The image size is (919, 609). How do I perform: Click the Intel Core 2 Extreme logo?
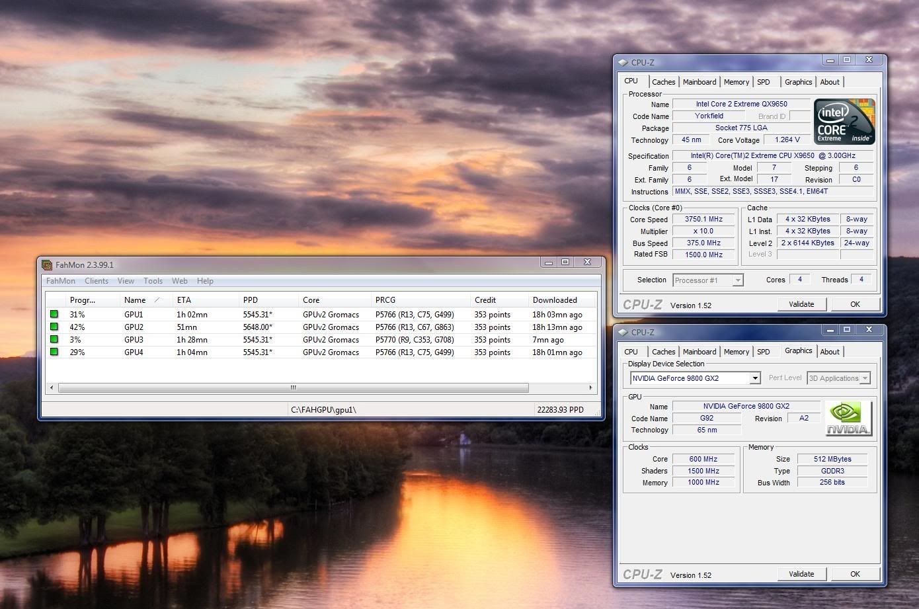(x=844, y=122)
